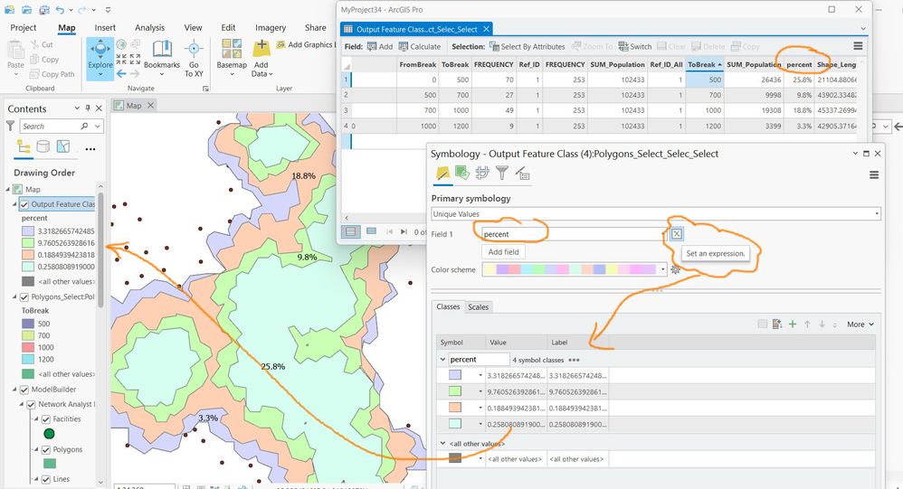Image resolution: width=903 pixels, height=489 pixels.
Task: Collapse the percent symbol classes group
Action: (442, 360)
